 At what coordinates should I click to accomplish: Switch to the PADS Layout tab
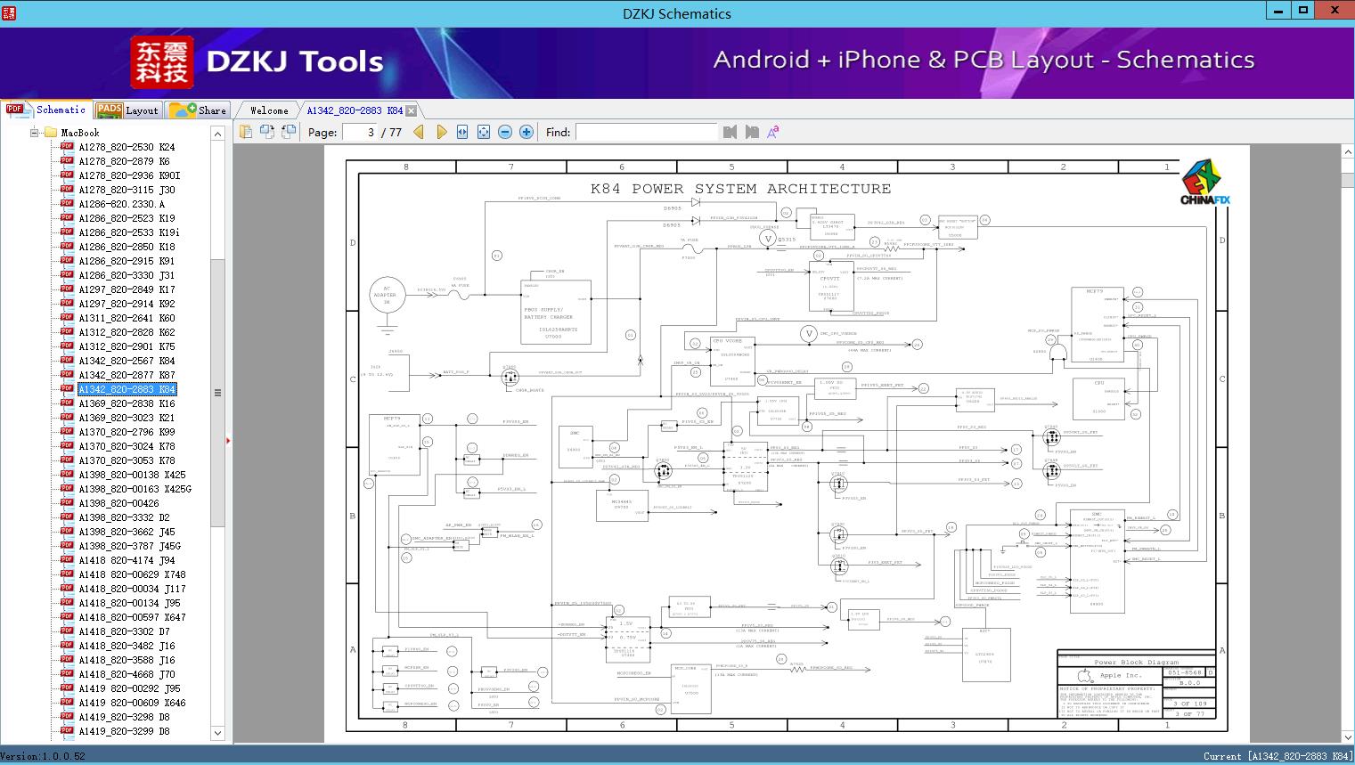pos(127,110)
